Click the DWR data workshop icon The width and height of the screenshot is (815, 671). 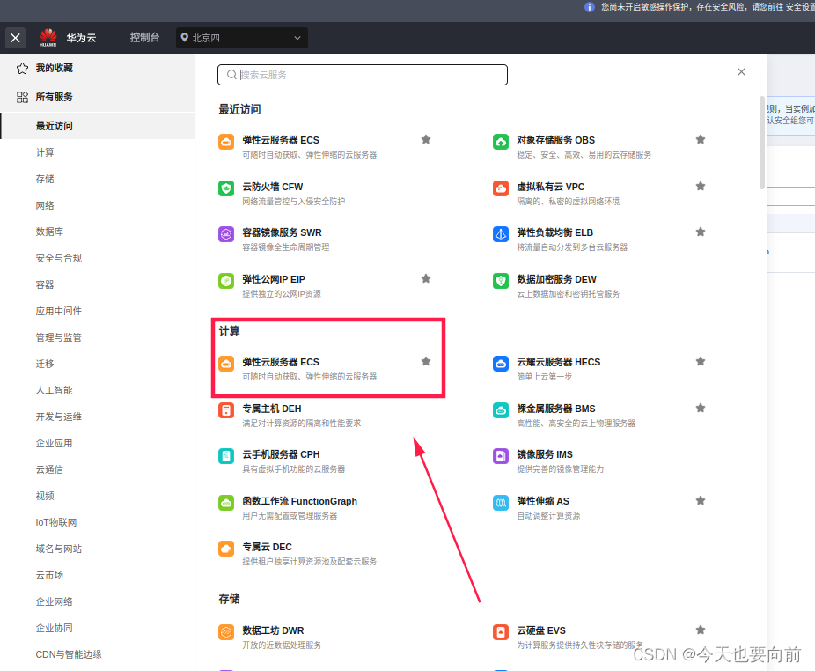[x=226, y=632]
